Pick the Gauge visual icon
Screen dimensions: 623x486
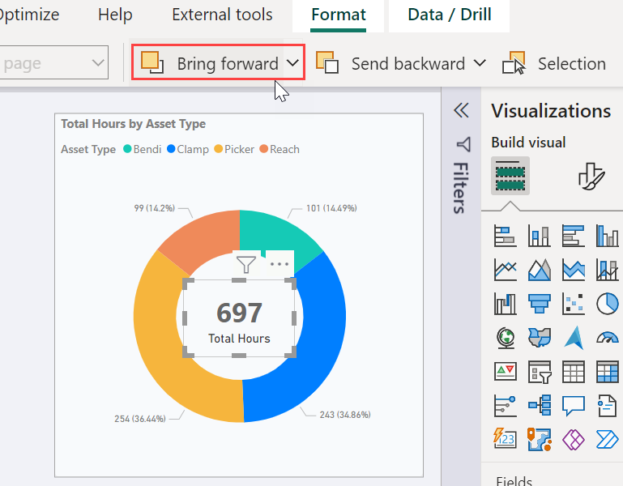pyautogui.click(x=607, y=338)
